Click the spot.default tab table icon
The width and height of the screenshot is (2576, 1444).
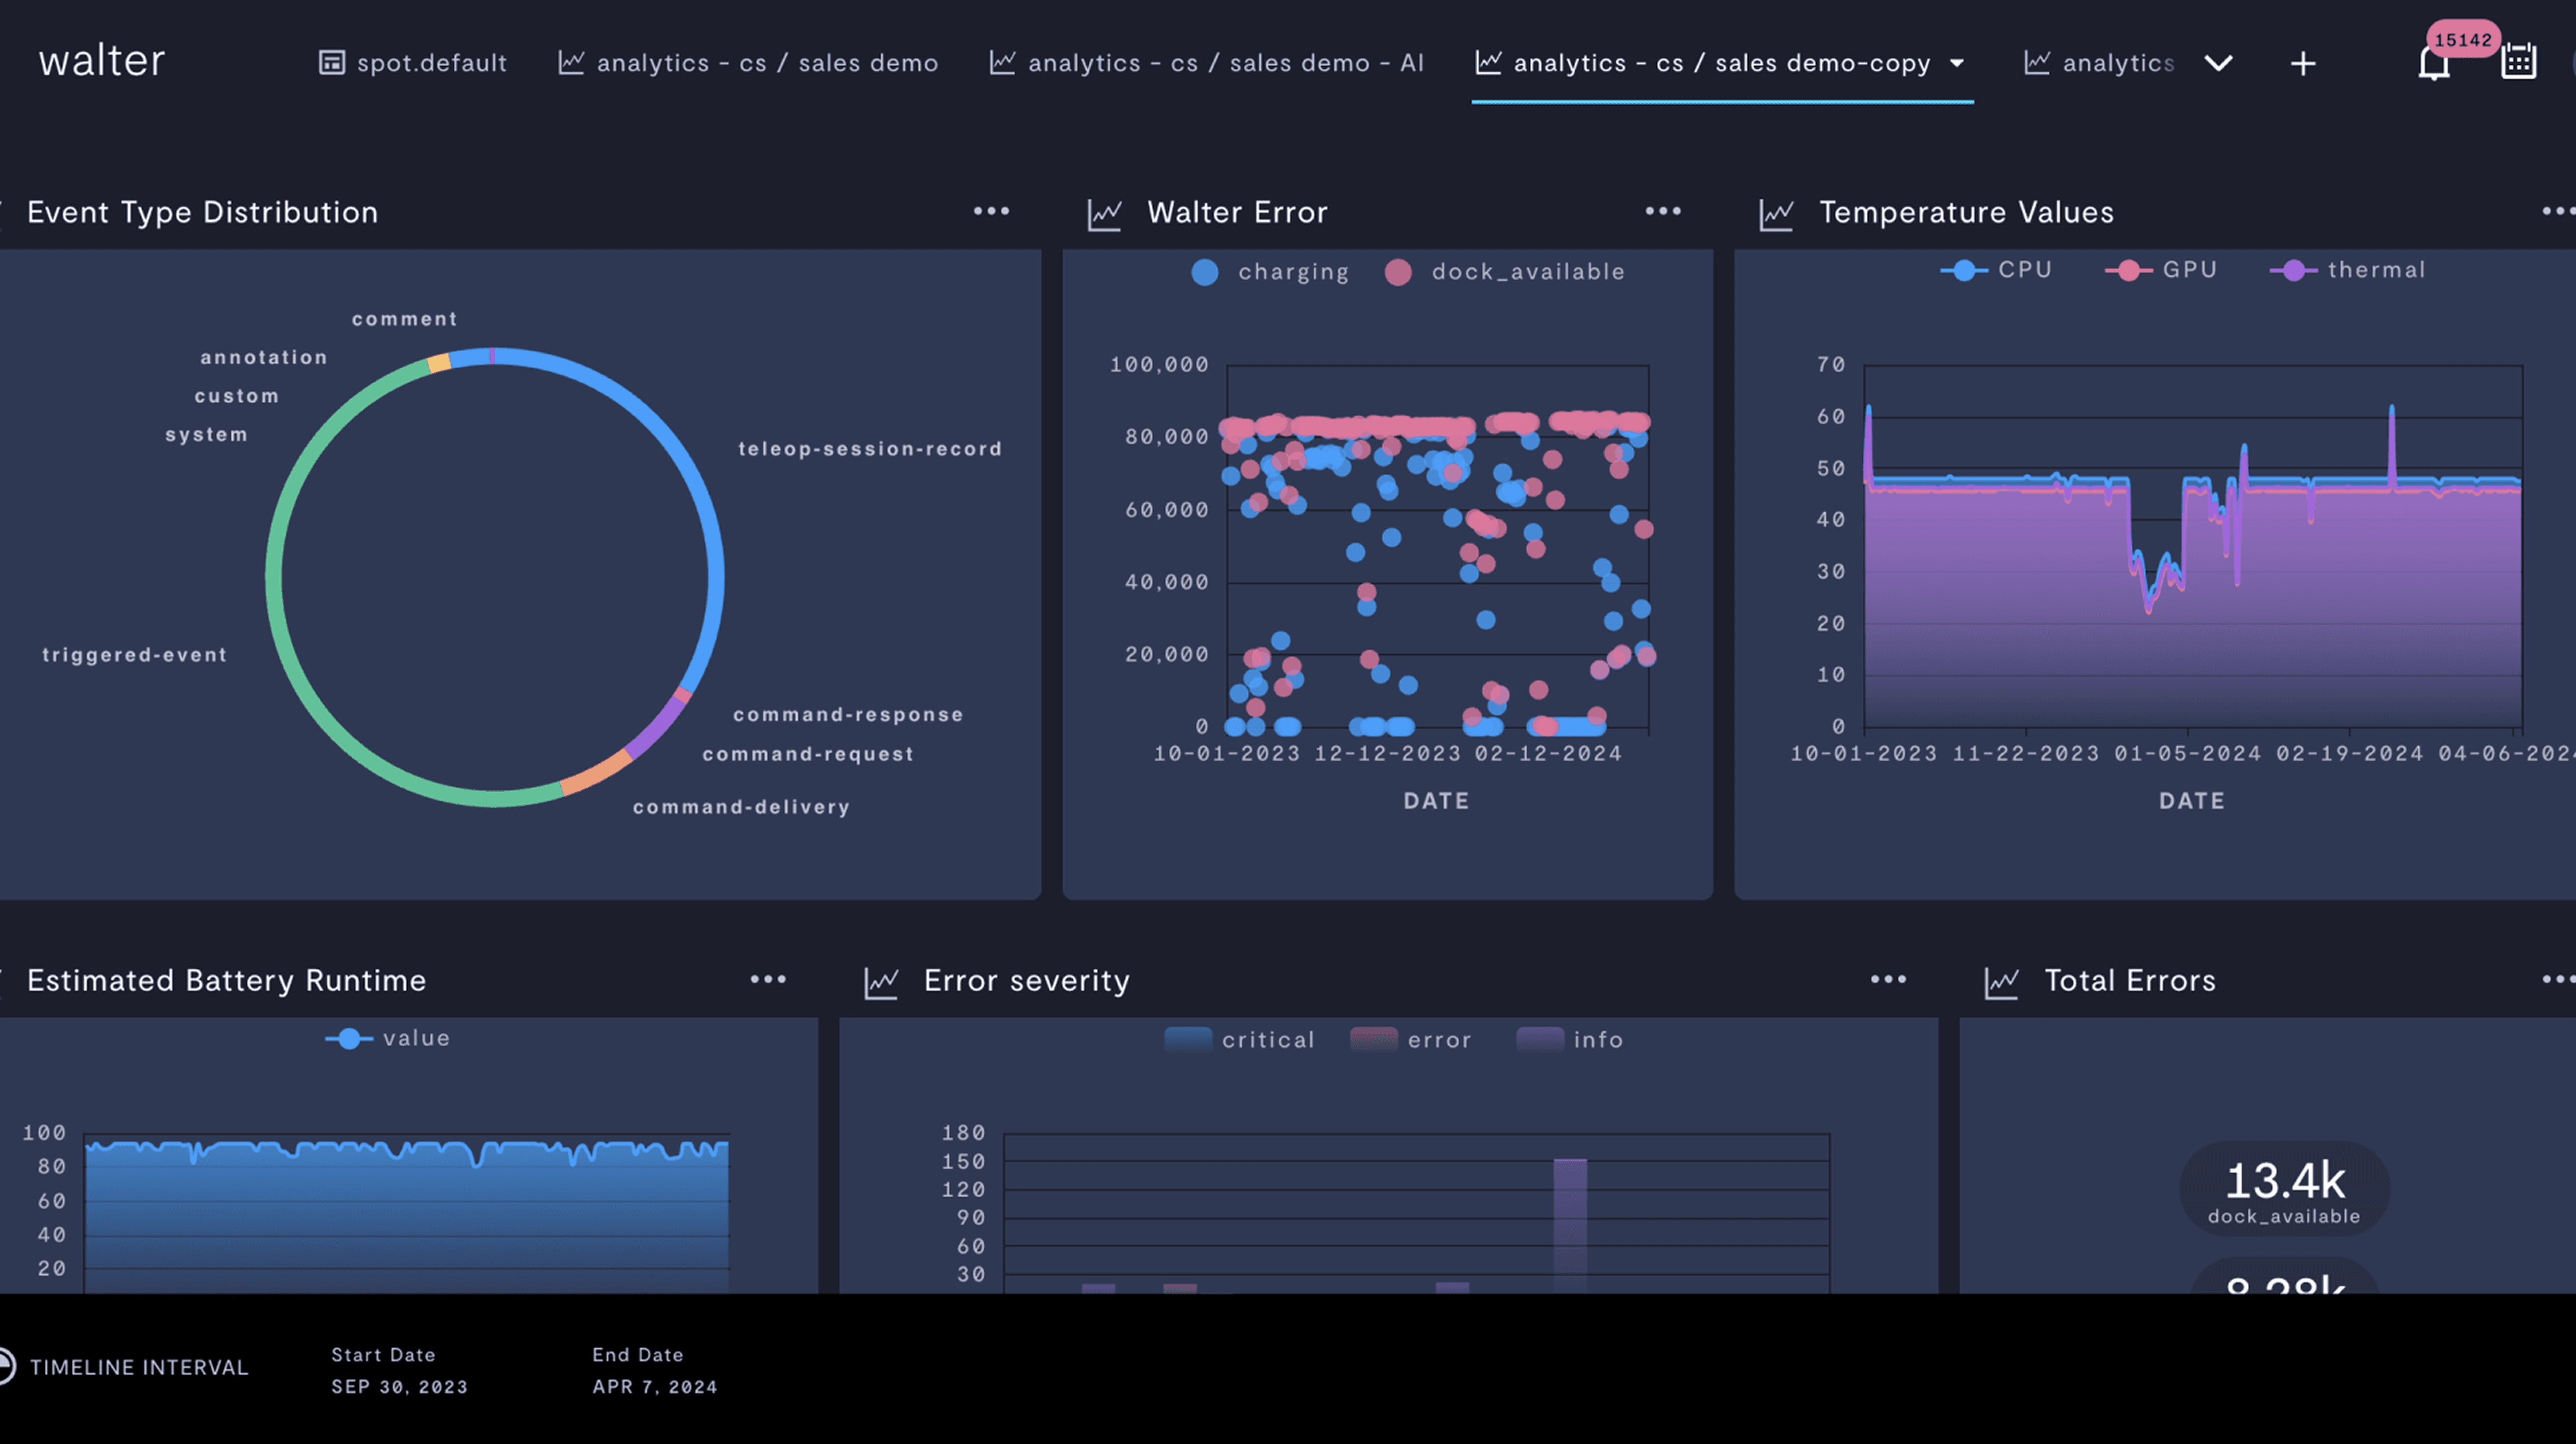click(x=331, y=63)
